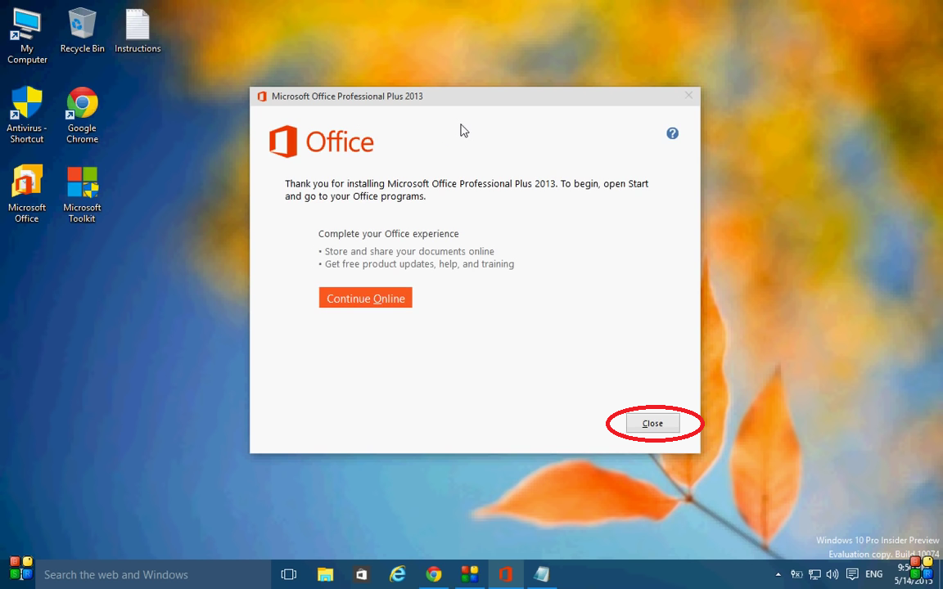Click the Office help question mark icon
The height and width of the screenshot is (589, 943).
point(672,133)
